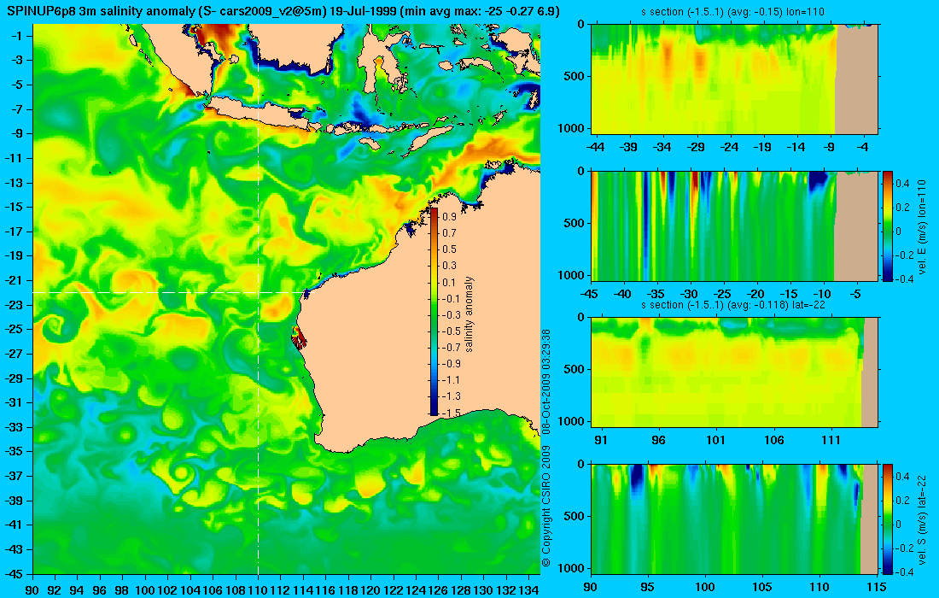Click '0.4' tick on vel. E colorbar
939x598 pixels.
[902, 184]
